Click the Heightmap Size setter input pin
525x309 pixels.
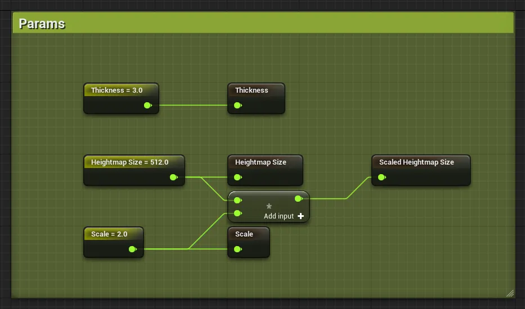coord(237,177)
